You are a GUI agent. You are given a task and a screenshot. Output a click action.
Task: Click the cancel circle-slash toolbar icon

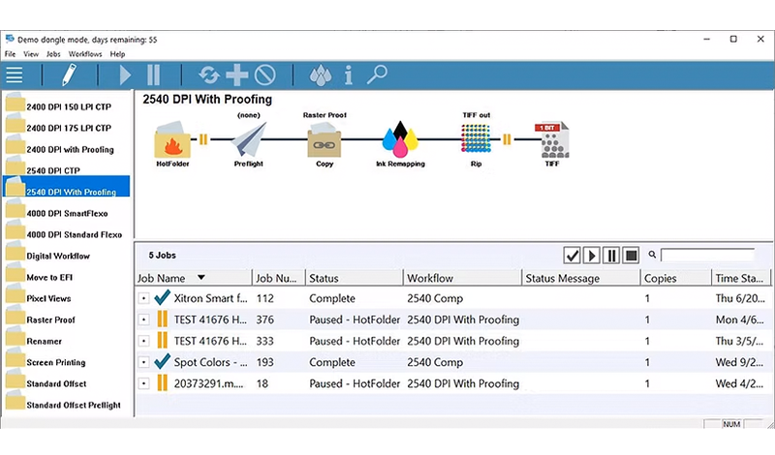coord(264,76)
